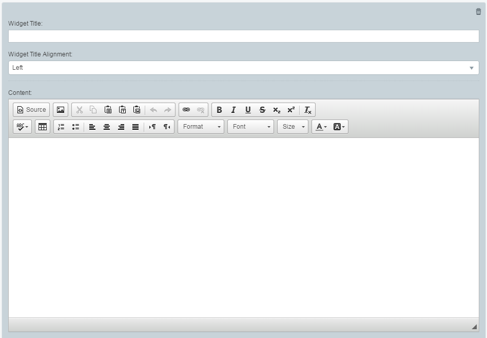Open the spell check ABC menu
The width and height of the screenshot is (487, 338).
coord(23,127)
